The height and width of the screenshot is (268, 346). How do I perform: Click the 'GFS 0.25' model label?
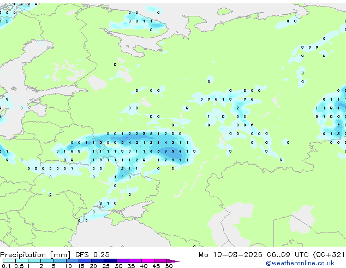[x=92, y=254]
